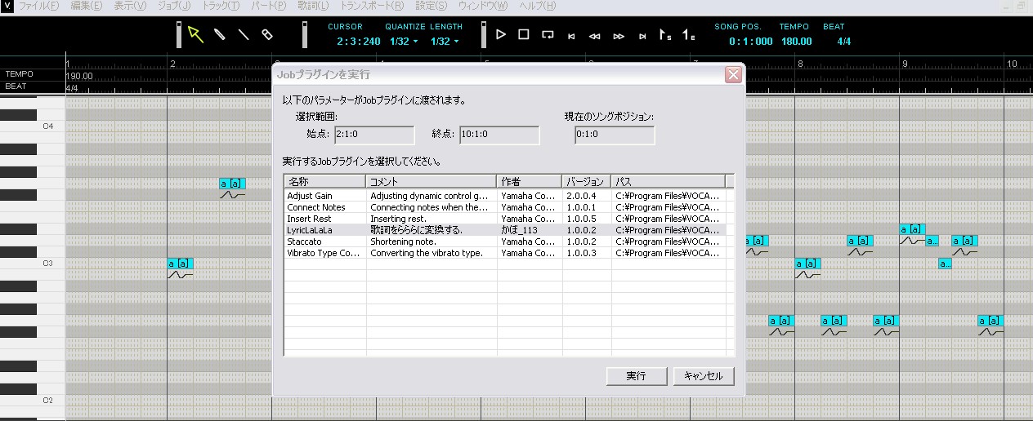Viewport: 1033px width, 421px height.
Task: Sort by the 名称 column header
Action: coord(325,181)
